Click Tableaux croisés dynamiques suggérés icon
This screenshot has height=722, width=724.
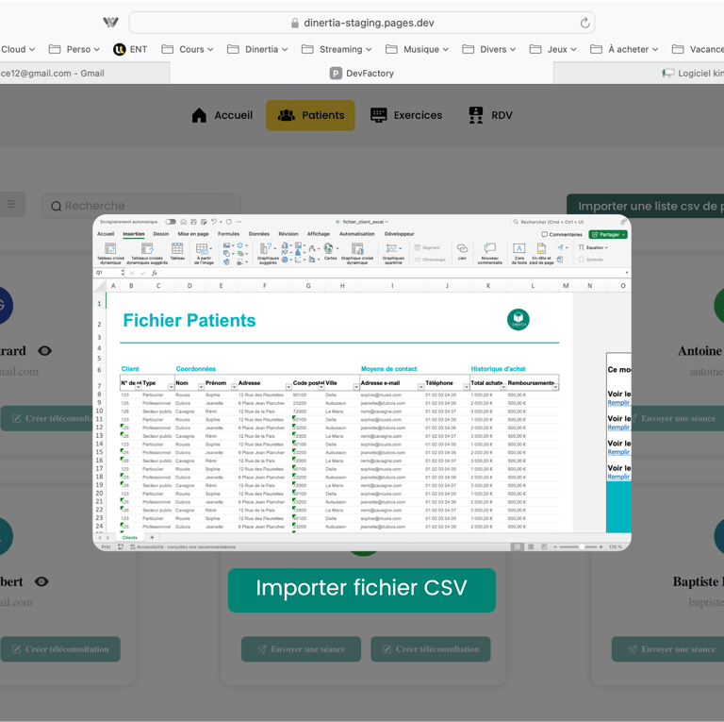click(147, 248)
